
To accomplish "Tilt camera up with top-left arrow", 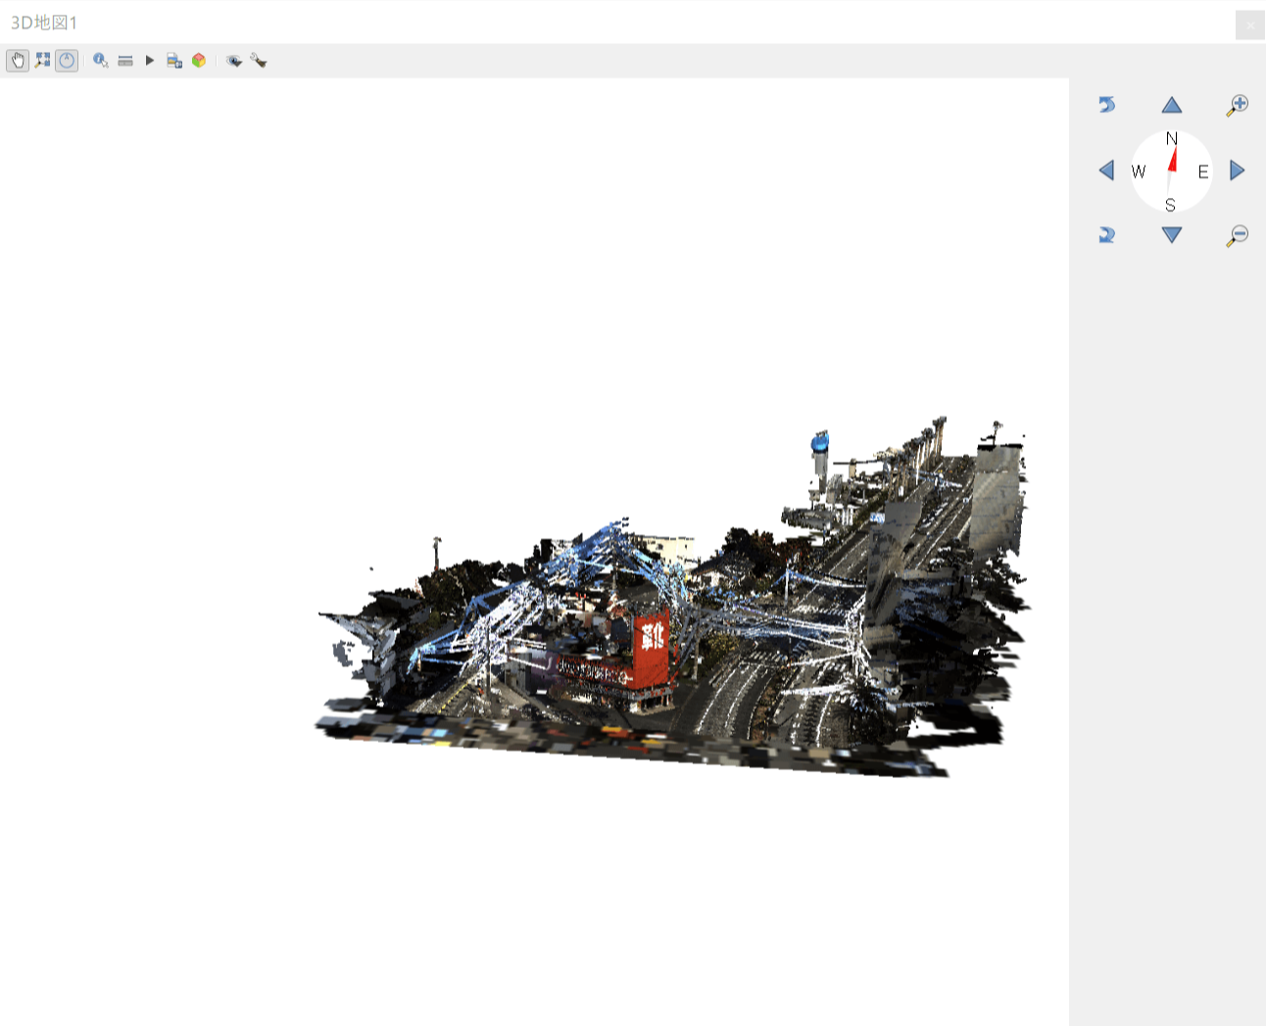I will coord(1107,105).
